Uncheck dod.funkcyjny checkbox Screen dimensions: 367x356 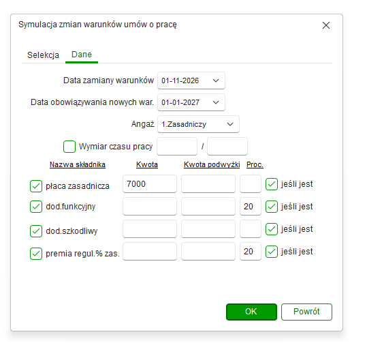(36, 207)
